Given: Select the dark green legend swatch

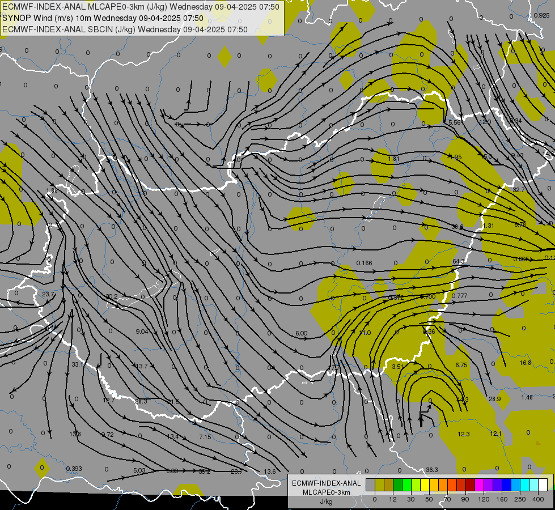Looking at the screenshot, I should (397, 484).
